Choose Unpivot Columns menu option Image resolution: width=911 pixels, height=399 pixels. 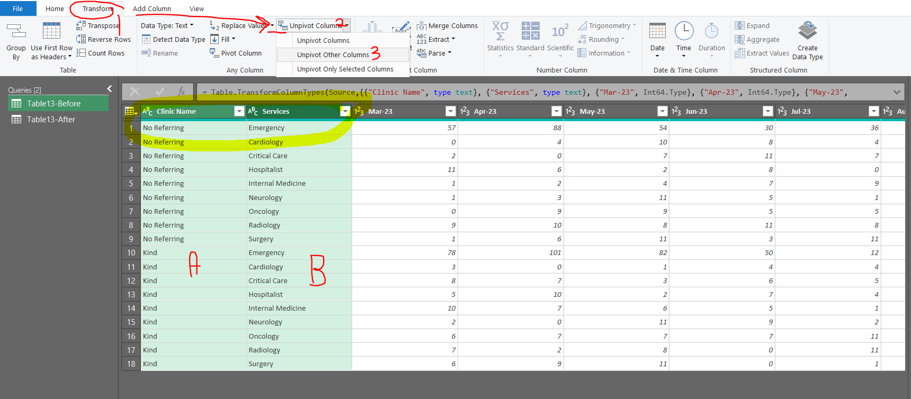pos(343,40)
